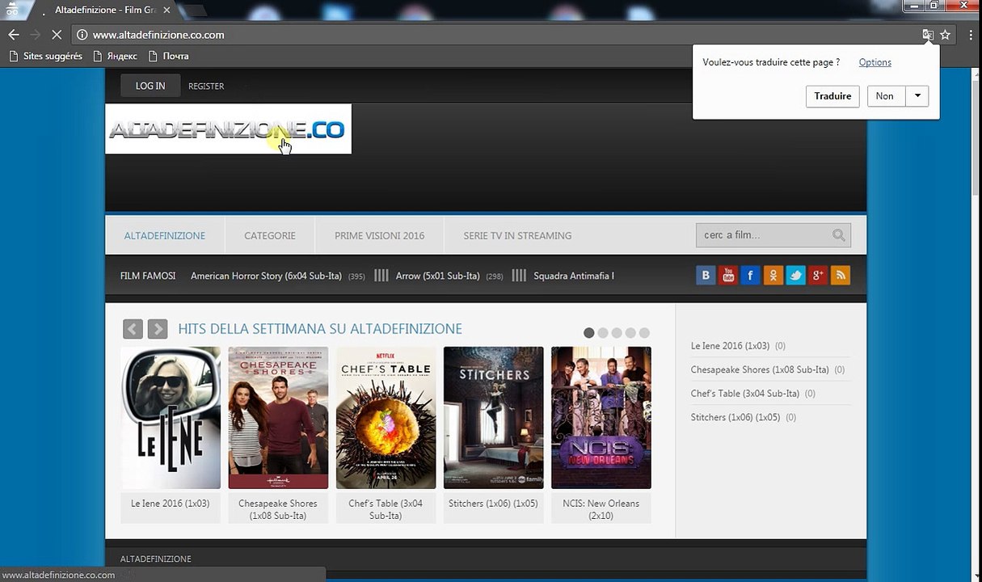Open the Facebook page icon
982x582 pixels.
pos(750,276)
